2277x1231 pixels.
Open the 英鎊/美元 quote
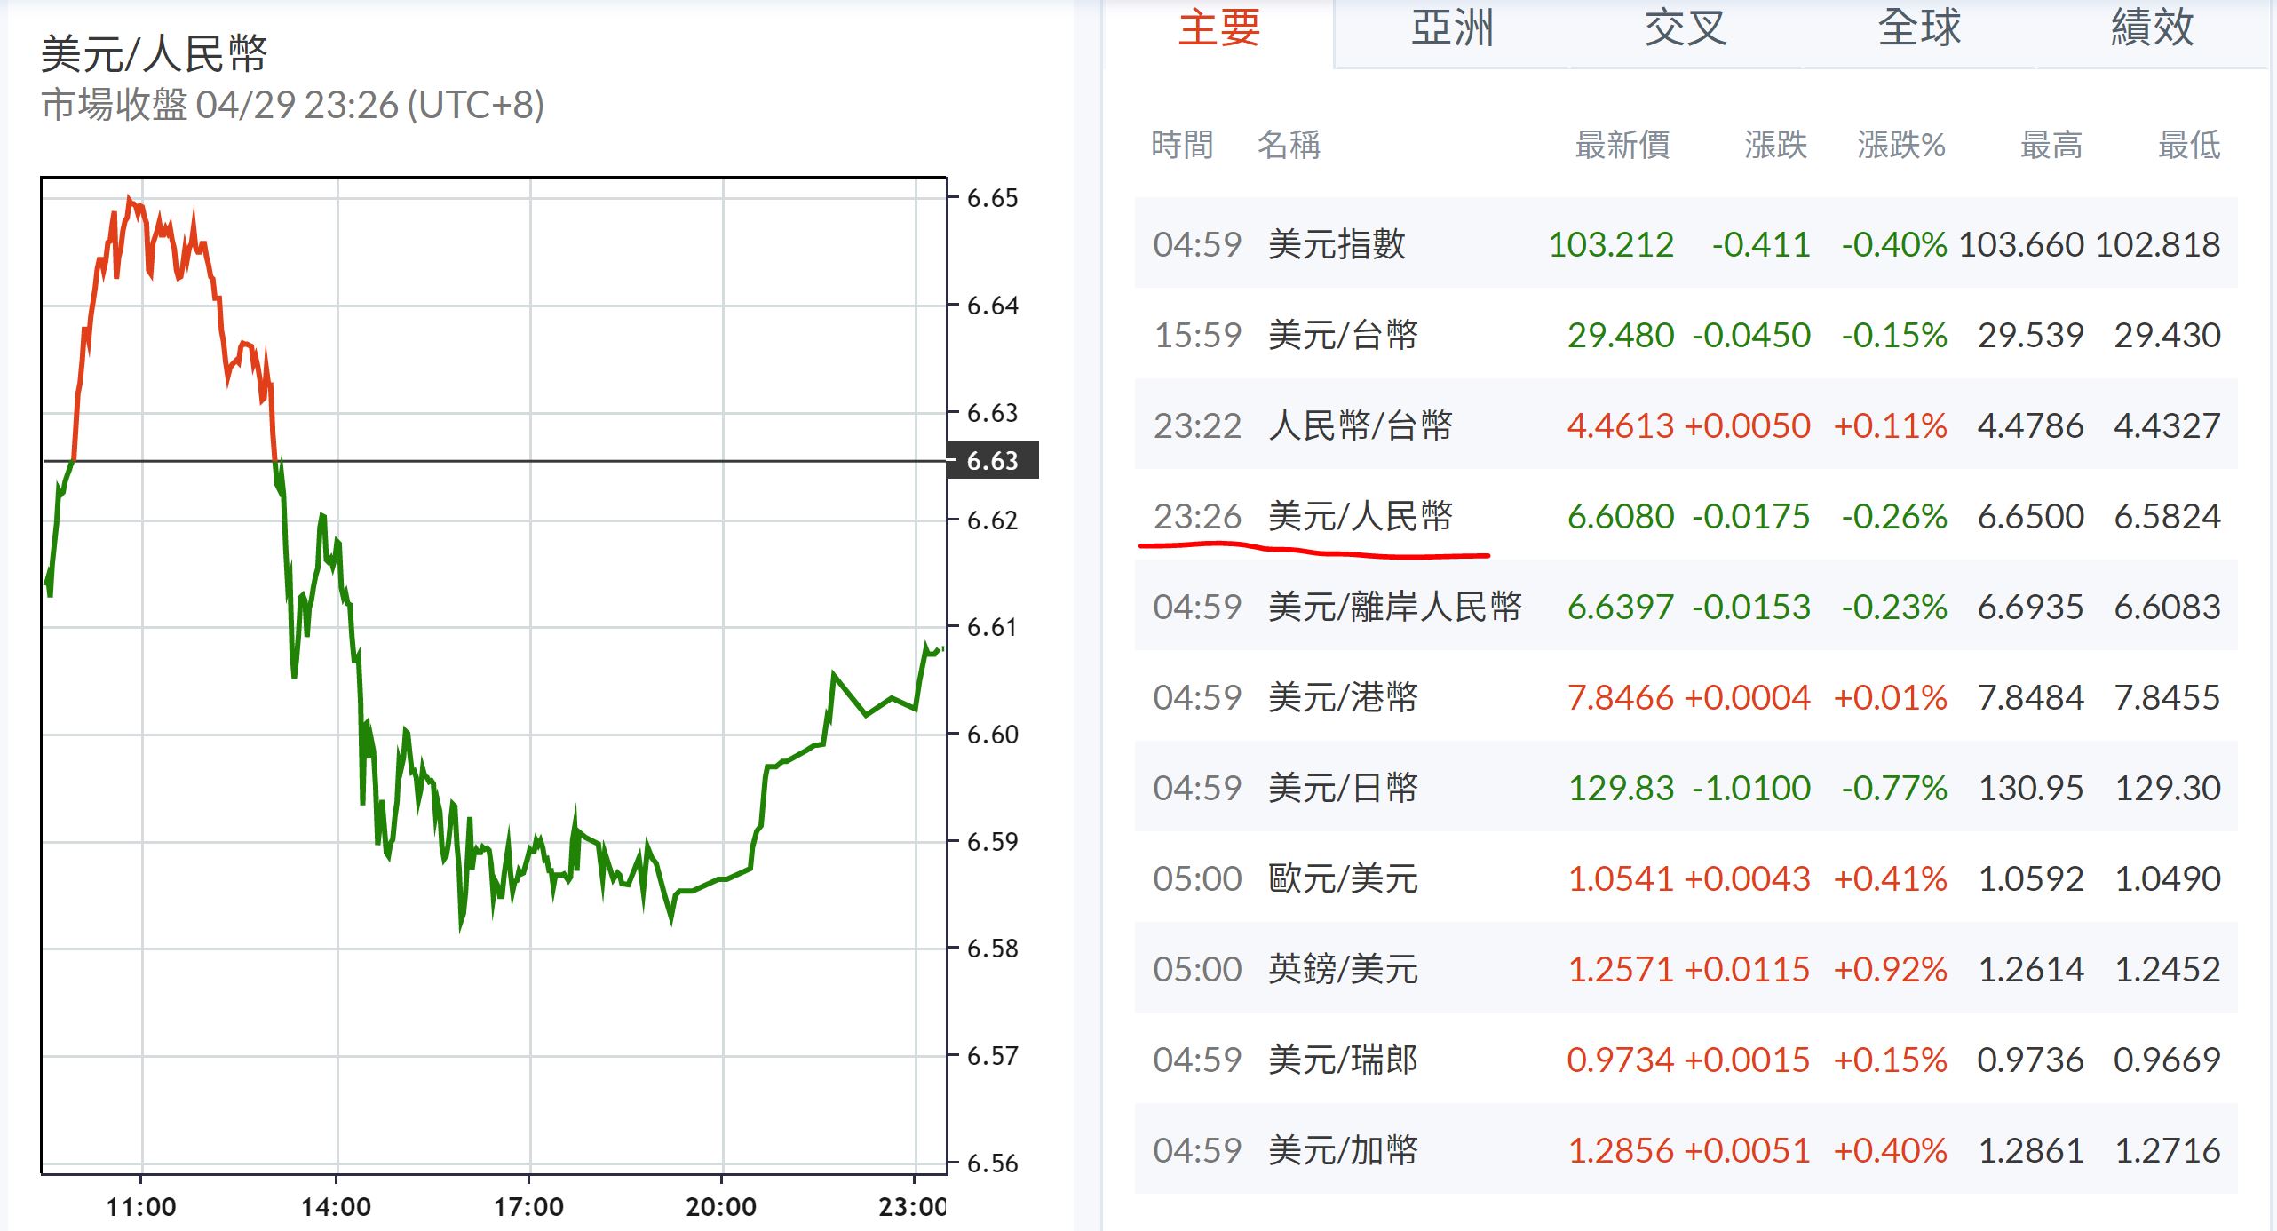click(x=1343, y=969)
